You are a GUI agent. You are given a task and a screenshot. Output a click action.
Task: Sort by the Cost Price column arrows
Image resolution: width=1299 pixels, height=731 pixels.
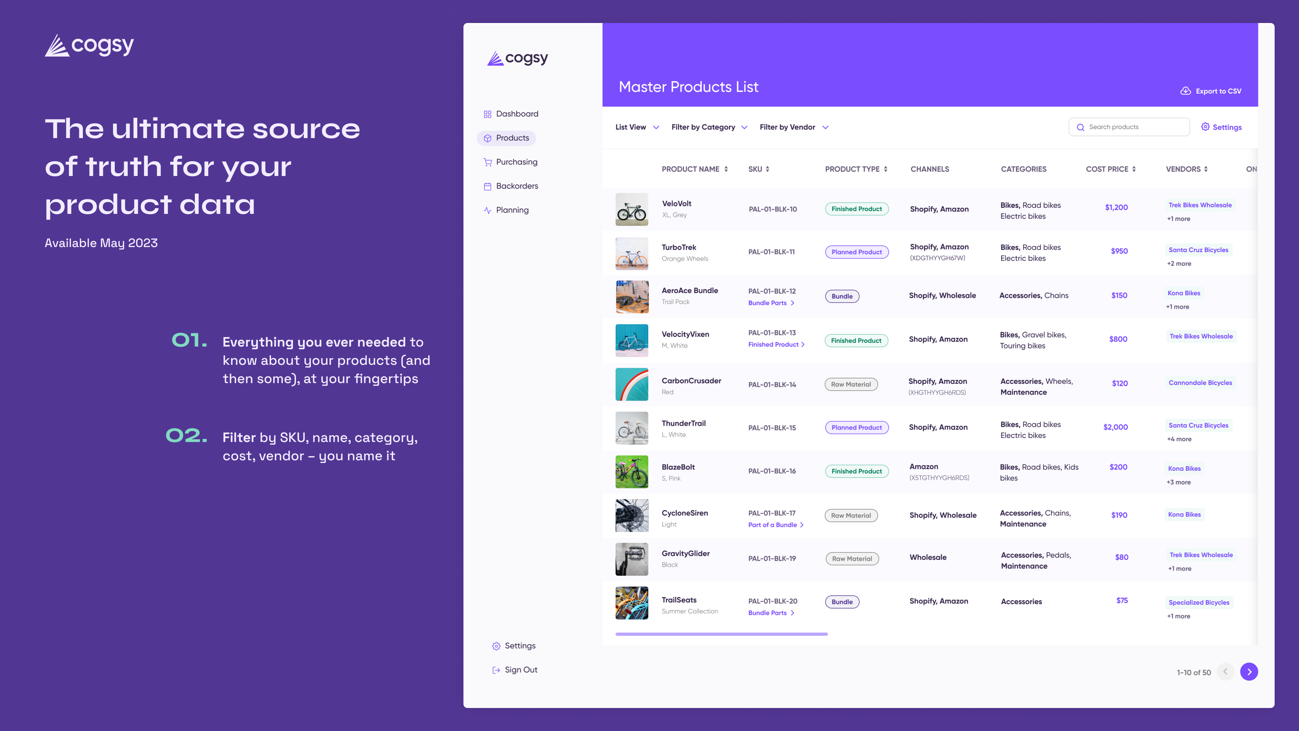(x=1134, y=169)
